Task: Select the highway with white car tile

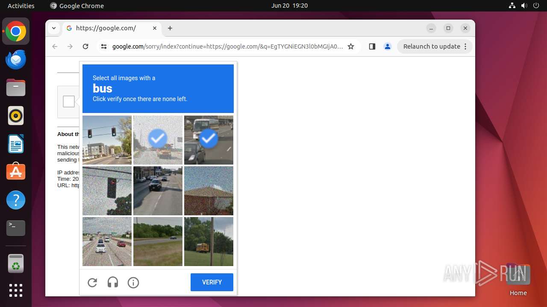Action: (107, 241)
